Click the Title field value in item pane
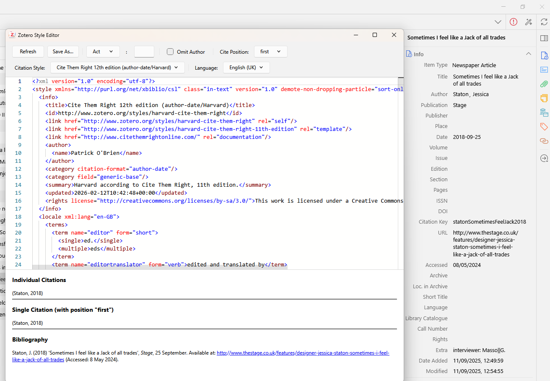Viewport: 550px width, 381px height. [x=486, y=80]
